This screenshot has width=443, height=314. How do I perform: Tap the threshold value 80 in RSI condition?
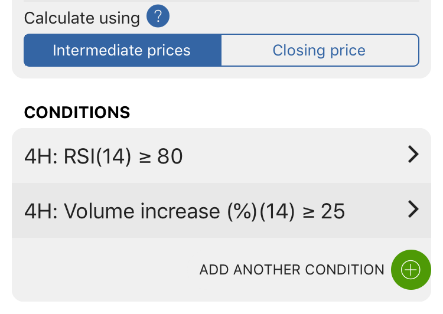[x=170, y=156]
